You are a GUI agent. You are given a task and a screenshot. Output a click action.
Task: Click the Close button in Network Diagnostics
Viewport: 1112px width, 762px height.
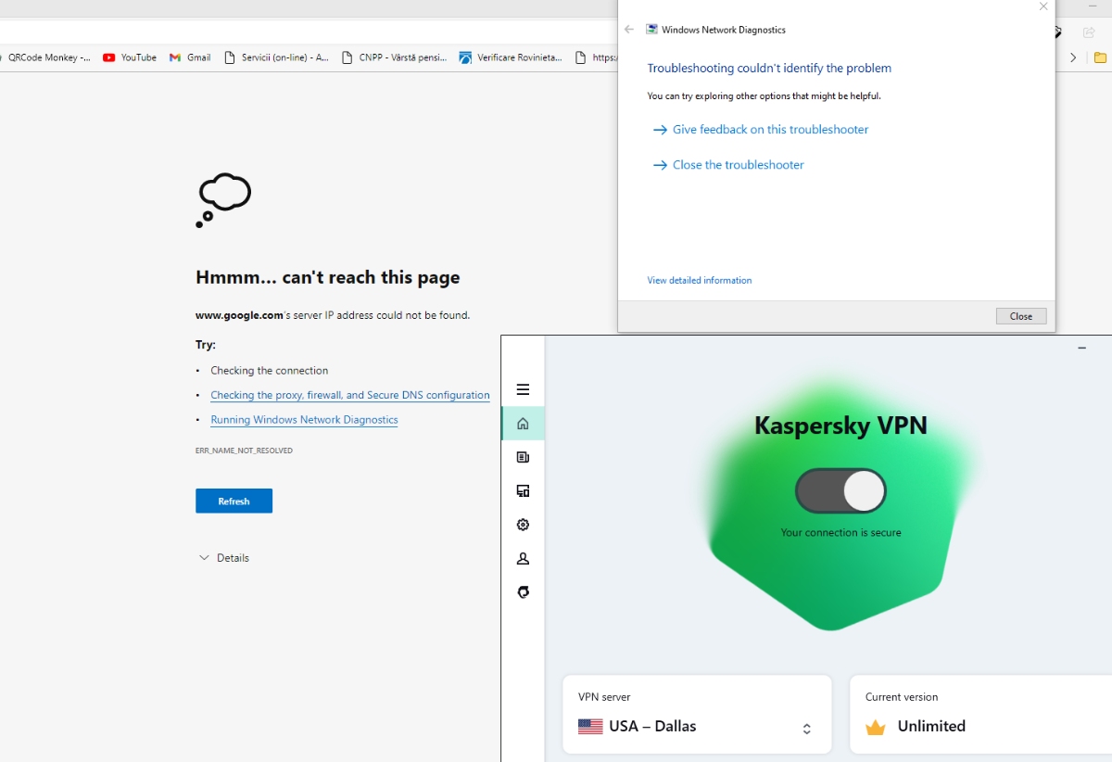(x=1021, y=316)
